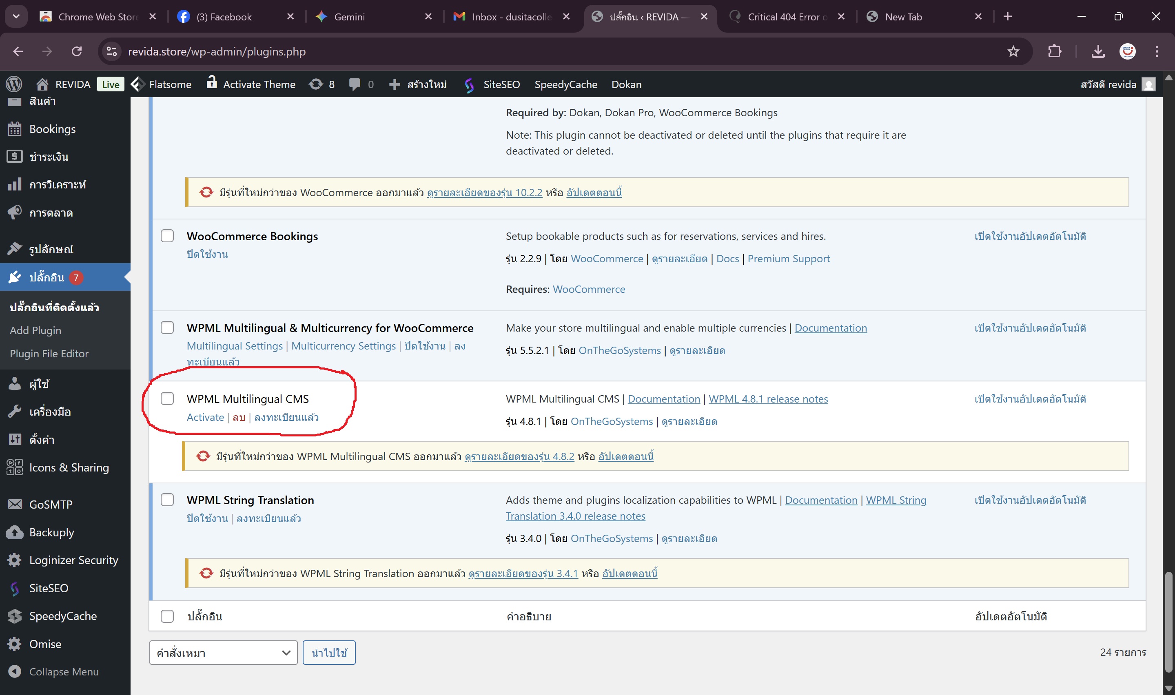Open Add Plugin in the sidebar submenu
Image resolution: width=1175 pixels, height=695 pixels.
coord(35,330)
